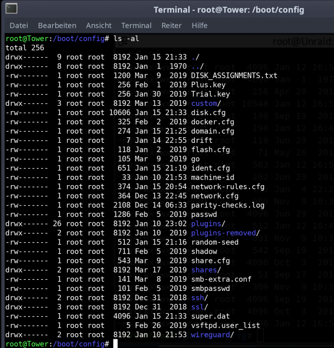Image resolution: width=334 pixels, height=348 pixels.
Task: Click the smb-extra.conf filename
Action: click(x=221, y=279)
